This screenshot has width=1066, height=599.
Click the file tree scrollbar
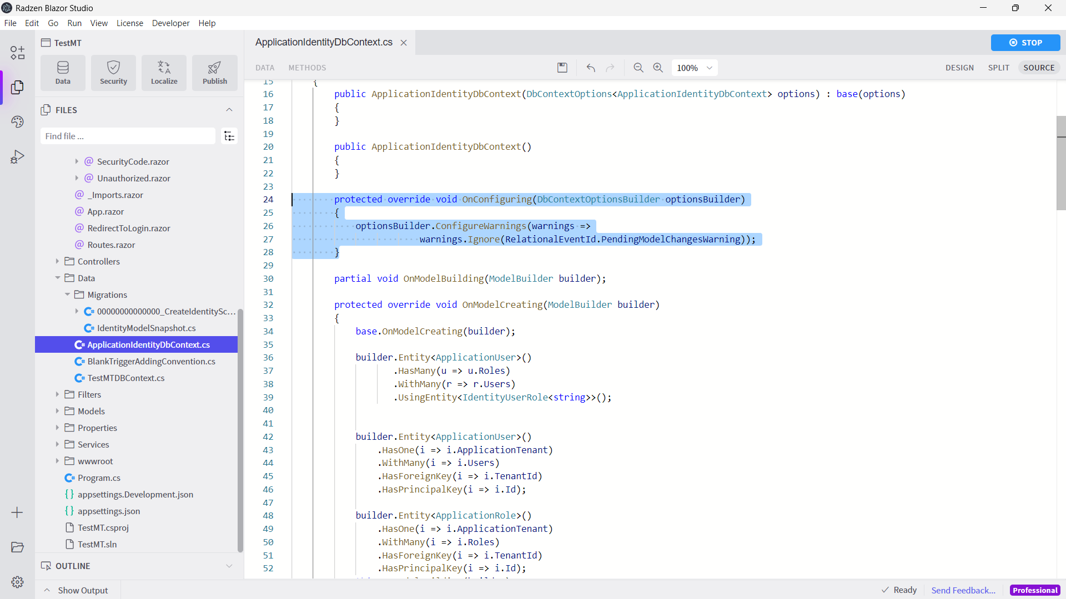point(240,430)
